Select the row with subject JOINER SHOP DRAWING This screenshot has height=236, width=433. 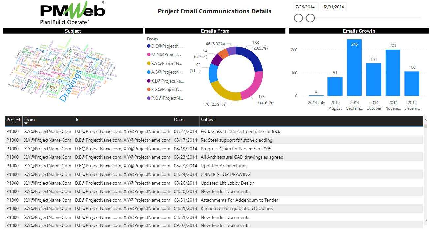(226, 174)
